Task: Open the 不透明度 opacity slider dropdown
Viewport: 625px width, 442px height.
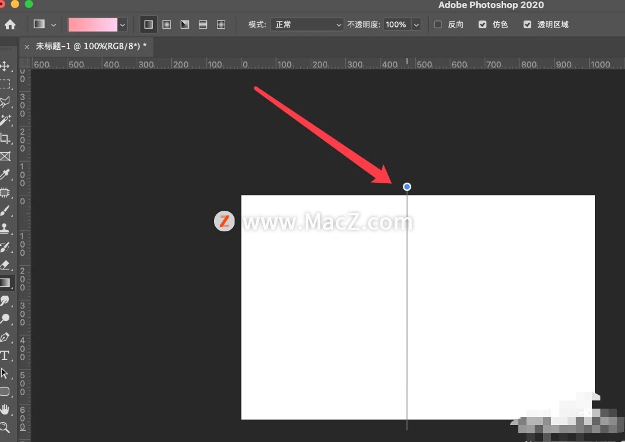Action: [x=416, y=25]
